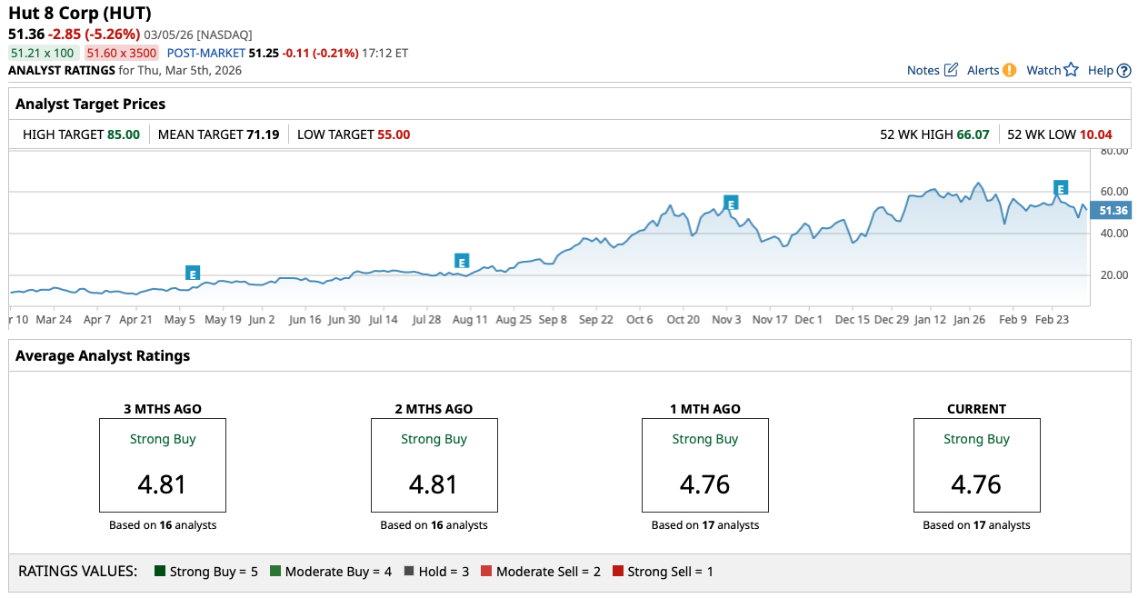Click the Help link
Screen dimensions: 1138x598
[1101, 70]
